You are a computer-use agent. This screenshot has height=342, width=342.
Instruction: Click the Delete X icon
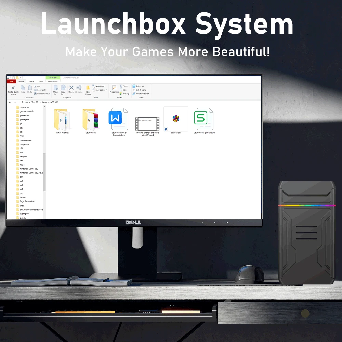(x=71, y=88)
